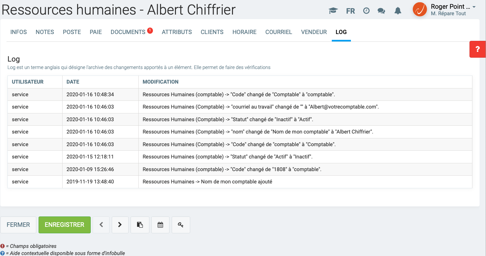Open the clock history icon
Screen dimensions: 486x256
tap(366, 11)
